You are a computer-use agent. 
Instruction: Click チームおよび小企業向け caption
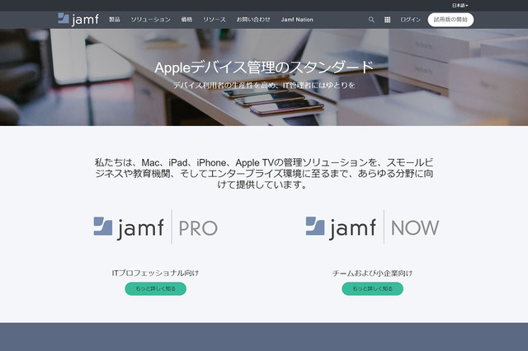point(372,273)
